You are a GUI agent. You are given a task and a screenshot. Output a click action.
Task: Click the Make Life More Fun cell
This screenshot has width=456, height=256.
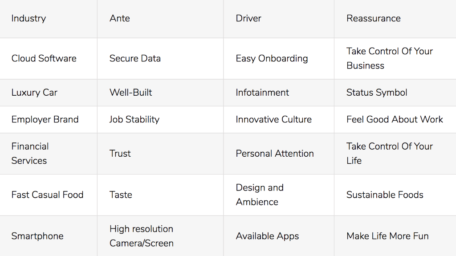[387, 236]
